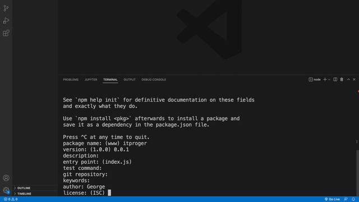Viewport: 359px width, 202px height.
Task: Open the Accounts menu icon
Action: (6, 178)
